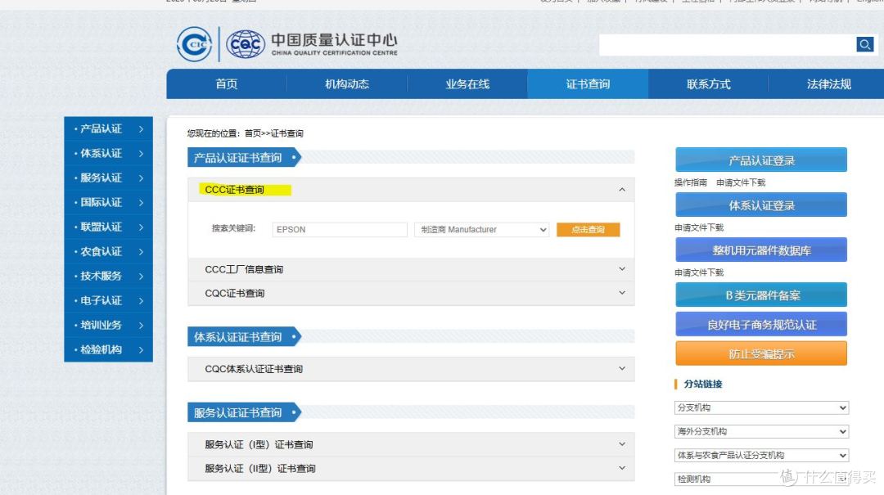
Task: Open 操作指南 link
Action: tap(691, 182)
